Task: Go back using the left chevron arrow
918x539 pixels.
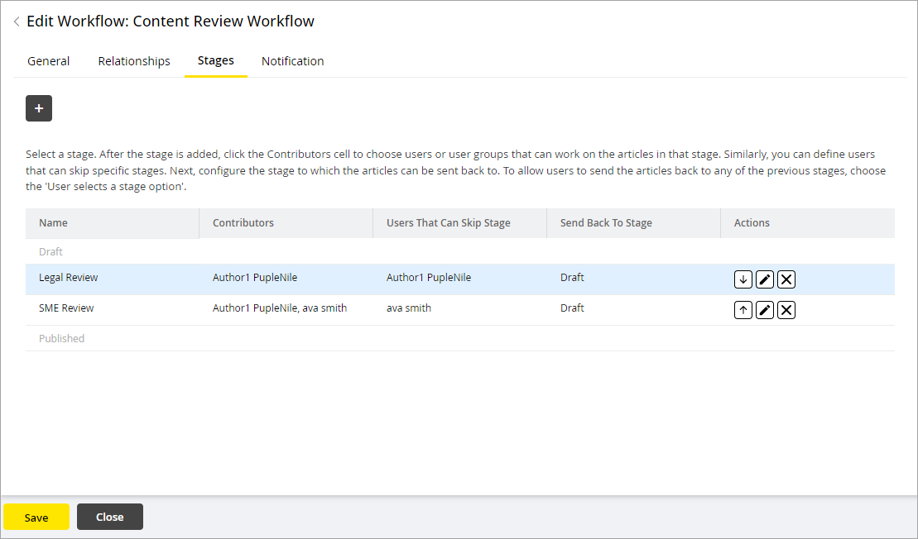Action: [x=17, y=22]
